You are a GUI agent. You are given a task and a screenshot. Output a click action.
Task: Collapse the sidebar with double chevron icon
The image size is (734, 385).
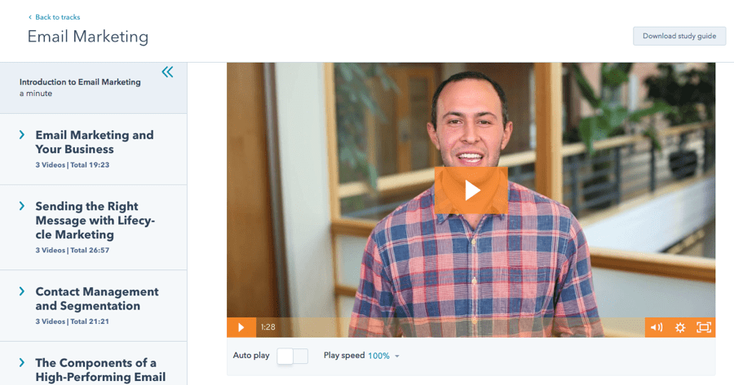click(x=167, y=72)
